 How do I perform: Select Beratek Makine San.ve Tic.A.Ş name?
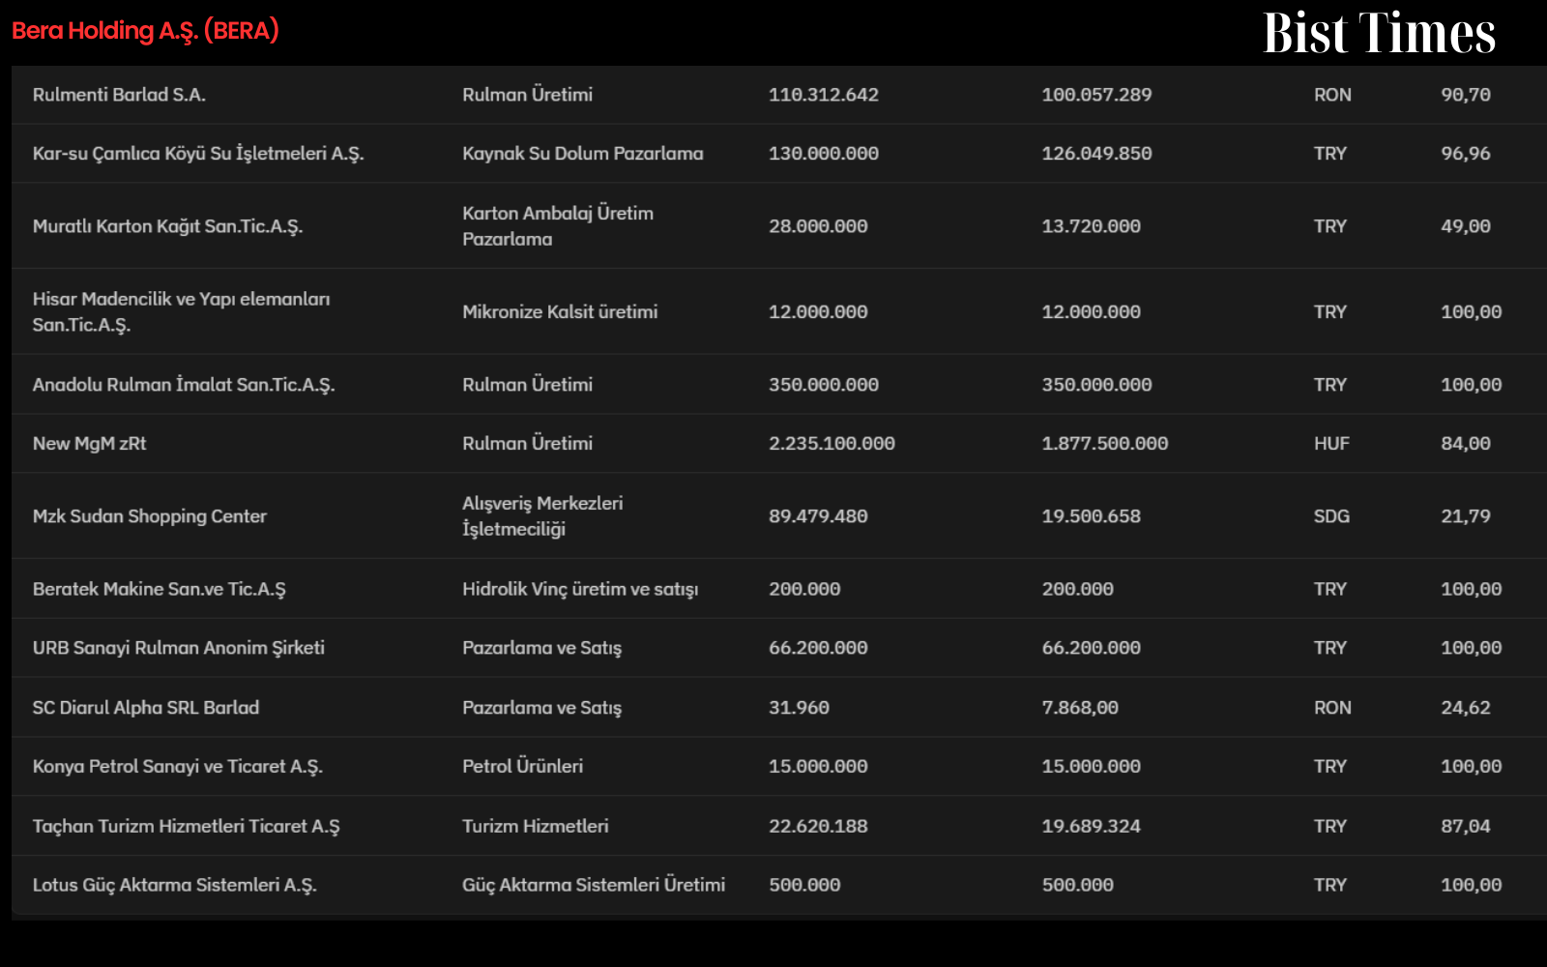(160, 590)
